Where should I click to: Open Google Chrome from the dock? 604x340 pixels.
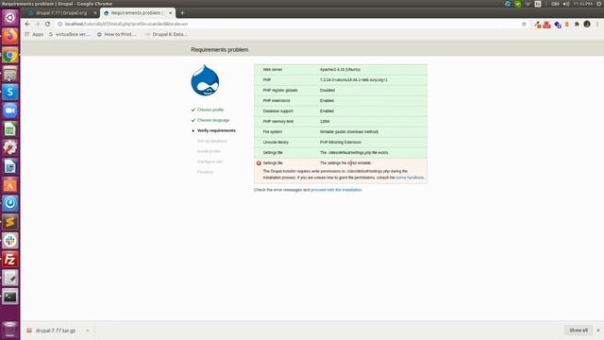point(10,55)
